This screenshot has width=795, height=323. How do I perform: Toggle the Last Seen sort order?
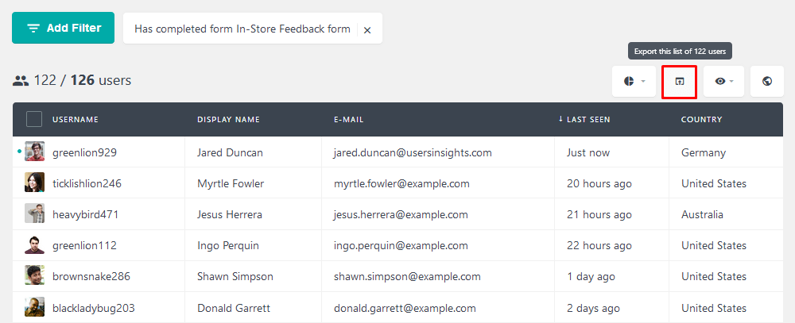[584, 120]
